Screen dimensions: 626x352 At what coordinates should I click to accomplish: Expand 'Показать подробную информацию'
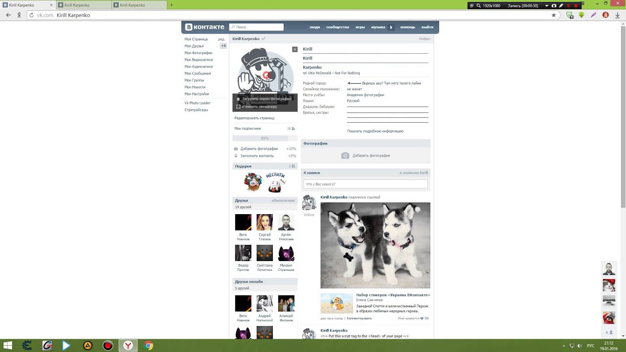coord(375,131)
